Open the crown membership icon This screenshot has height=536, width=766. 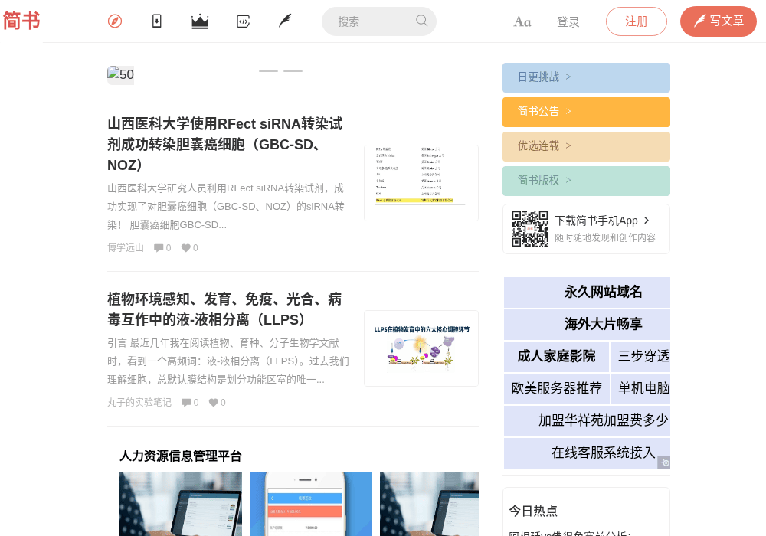pyautogui.click(x=200, y=21)
